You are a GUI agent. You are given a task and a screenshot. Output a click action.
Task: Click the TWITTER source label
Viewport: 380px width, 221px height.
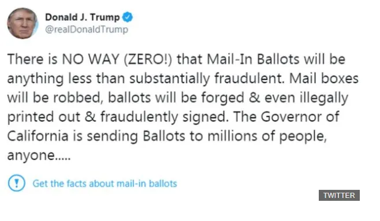pos(339,196)
